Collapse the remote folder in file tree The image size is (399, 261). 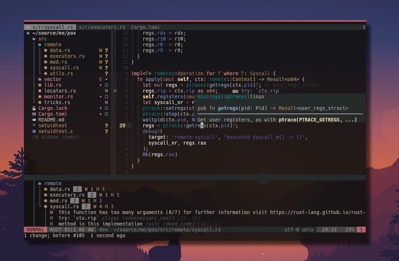pyautogui.click(x=40, y=45)
